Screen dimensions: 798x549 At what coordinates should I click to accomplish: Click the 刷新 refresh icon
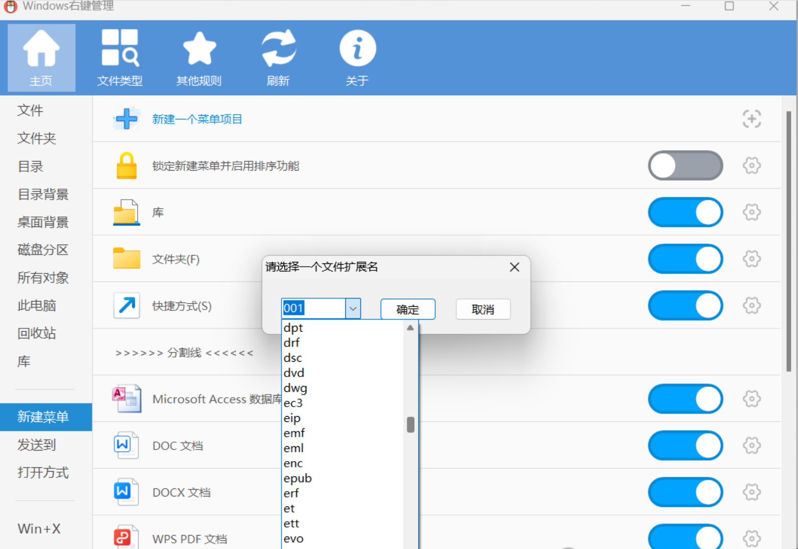coord(278,57)
